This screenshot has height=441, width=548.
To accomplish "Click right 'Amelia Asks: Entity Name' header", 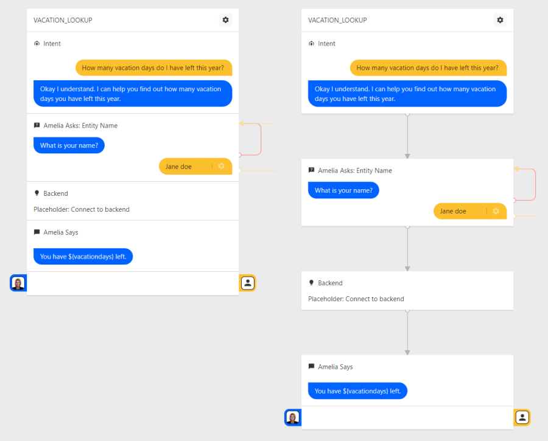I will pyautogui.click(x=355, y=170).
